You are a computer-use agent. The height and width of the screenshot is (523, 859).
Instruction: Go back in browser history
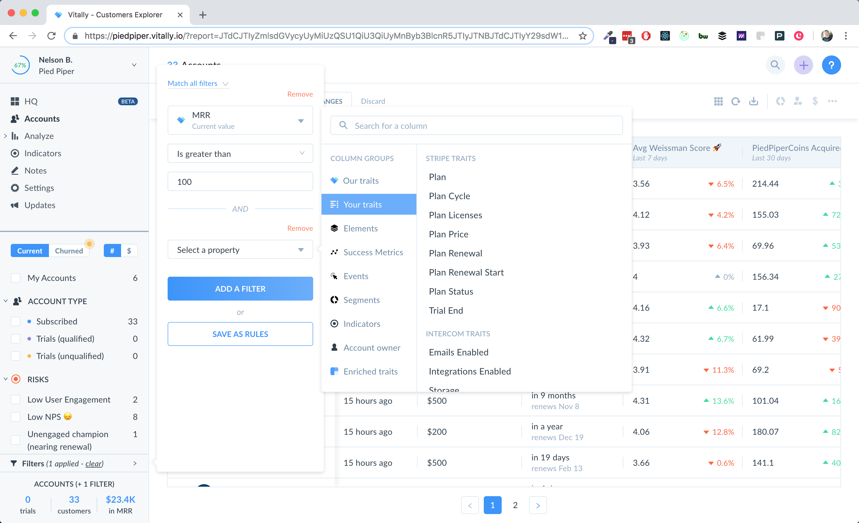(13, 36)
